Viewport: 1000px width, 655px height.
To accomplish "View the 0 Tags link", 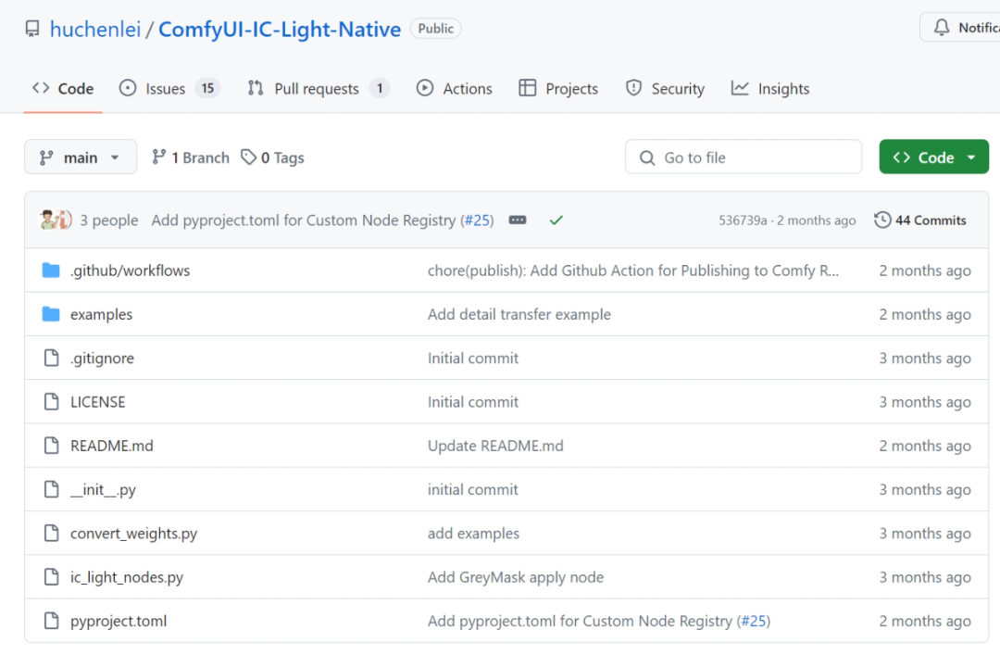I will [x=272, y=157].
